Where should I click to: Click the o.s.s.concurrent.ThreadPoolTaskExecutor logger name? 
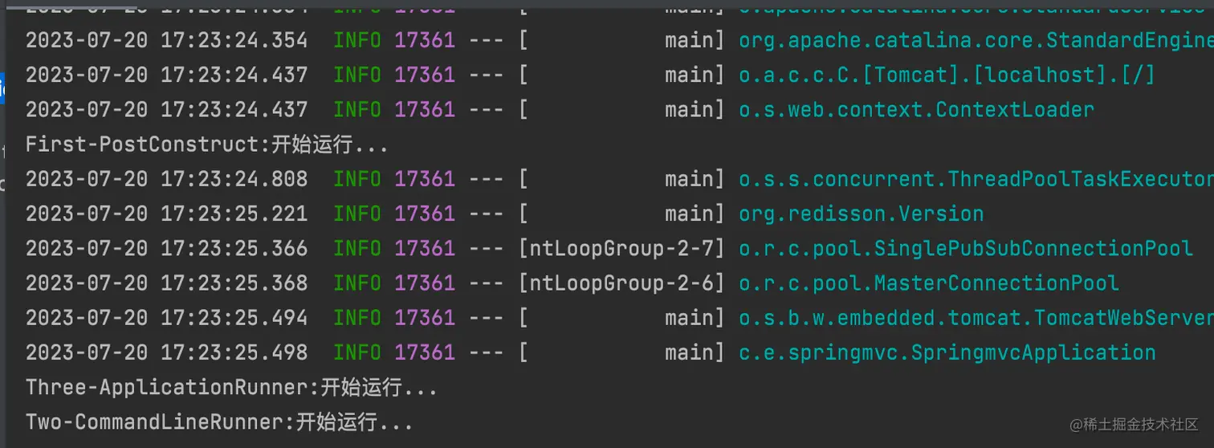[976, 179]
